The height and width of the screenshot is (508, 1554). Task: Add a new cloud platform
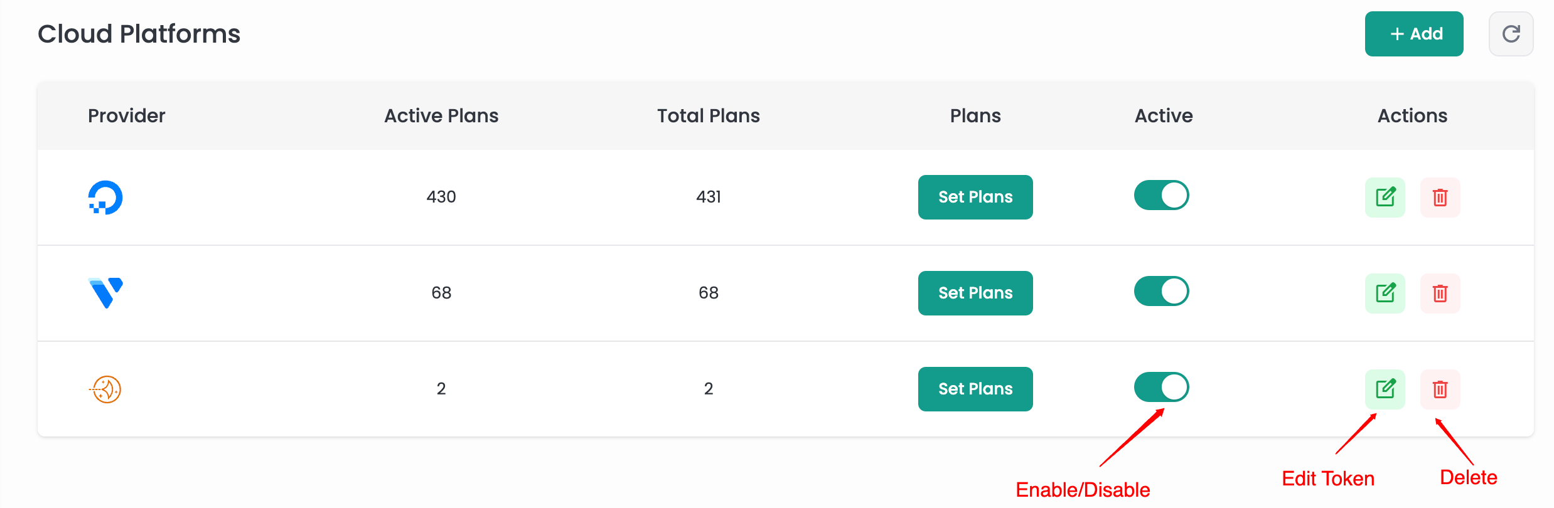(1413, 34)
